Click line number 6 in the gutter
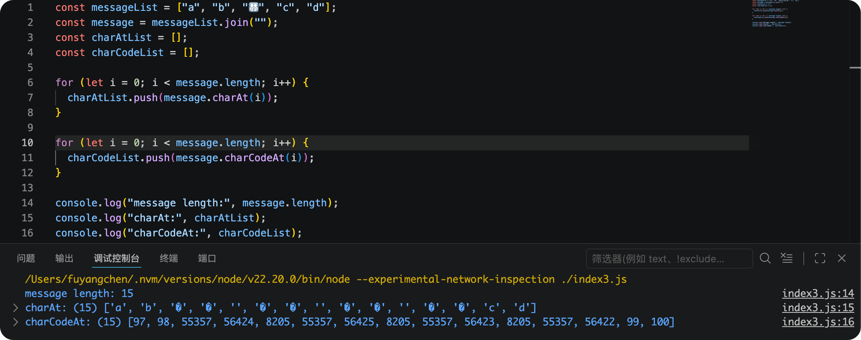The image size is (861, 340). [30, 83]
